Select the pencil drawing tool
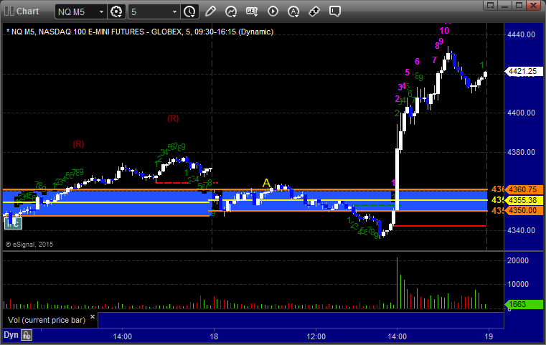 point(210,11)
